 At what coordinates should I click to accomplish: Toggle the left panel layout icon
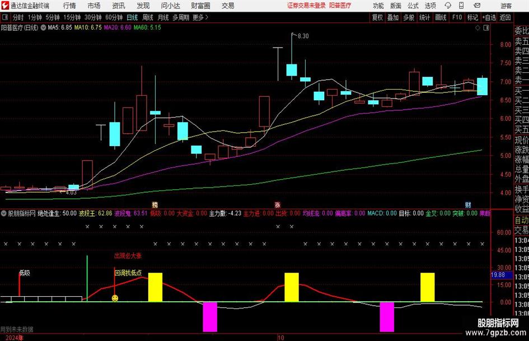4,17
